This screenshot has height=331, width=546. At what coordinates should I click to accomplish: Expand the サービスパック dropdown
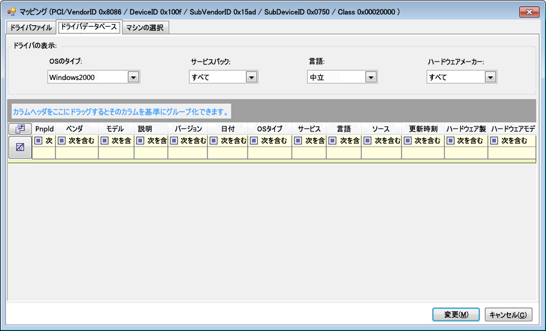251,78
